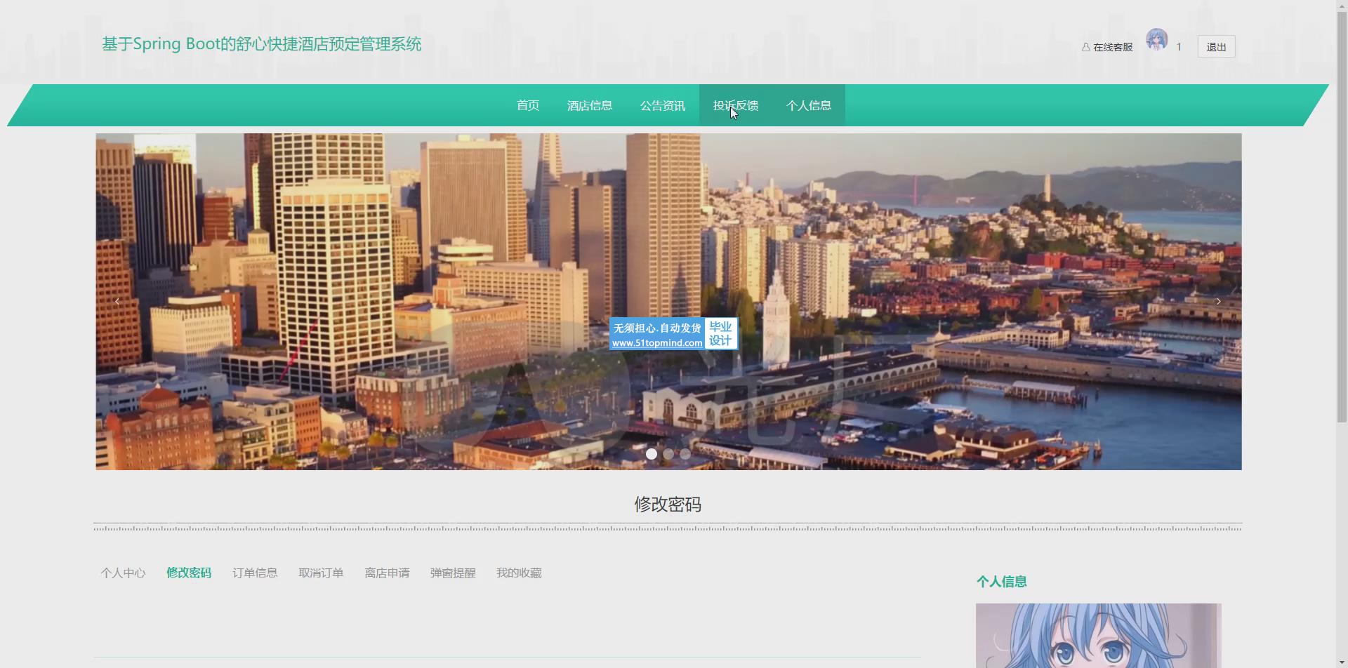Click the user avatar icon in the header
The width and height of the screenshot is (1348, 668).
click(1157, 40)
